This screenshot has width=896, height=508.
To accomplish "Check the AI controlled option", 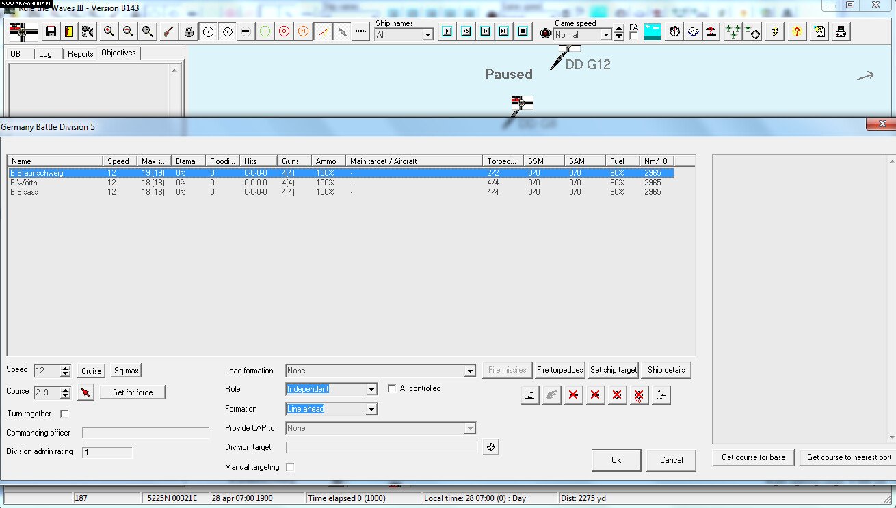I will pyautogui.click(x=392, y=388).
